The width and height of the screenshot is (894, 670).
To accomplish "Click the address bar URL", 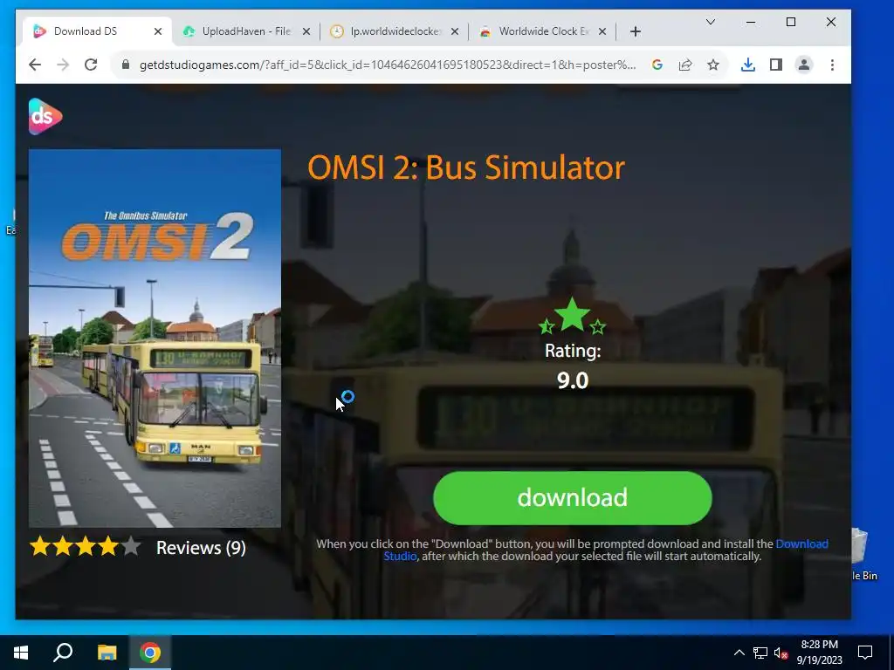I will (387, 65).
